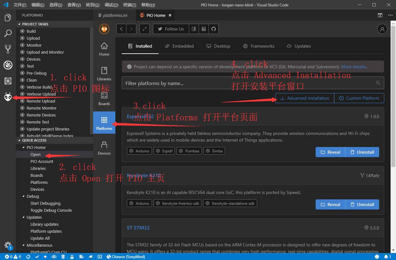The width and height of the screenshot is (396, 260).
Task: Switch to the Embedded platforms tab
Action: tap(179, 46)
